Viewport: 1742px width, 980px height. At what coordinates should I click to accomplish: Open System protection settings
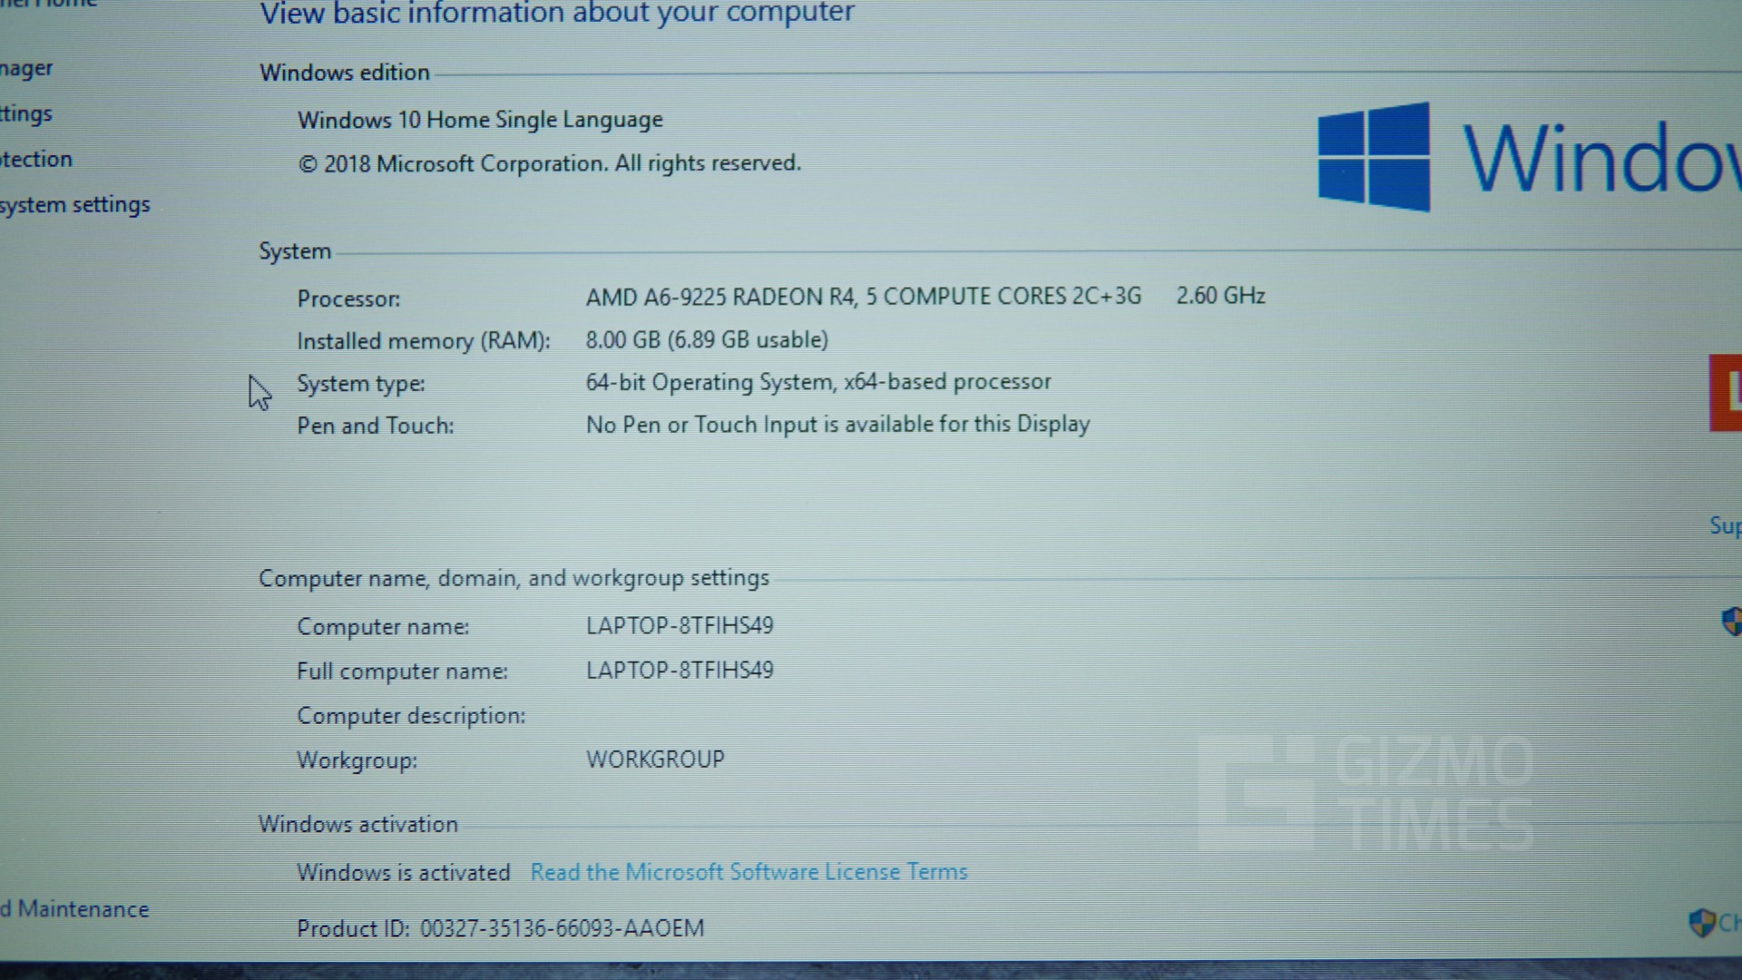[x=36, y=159]
